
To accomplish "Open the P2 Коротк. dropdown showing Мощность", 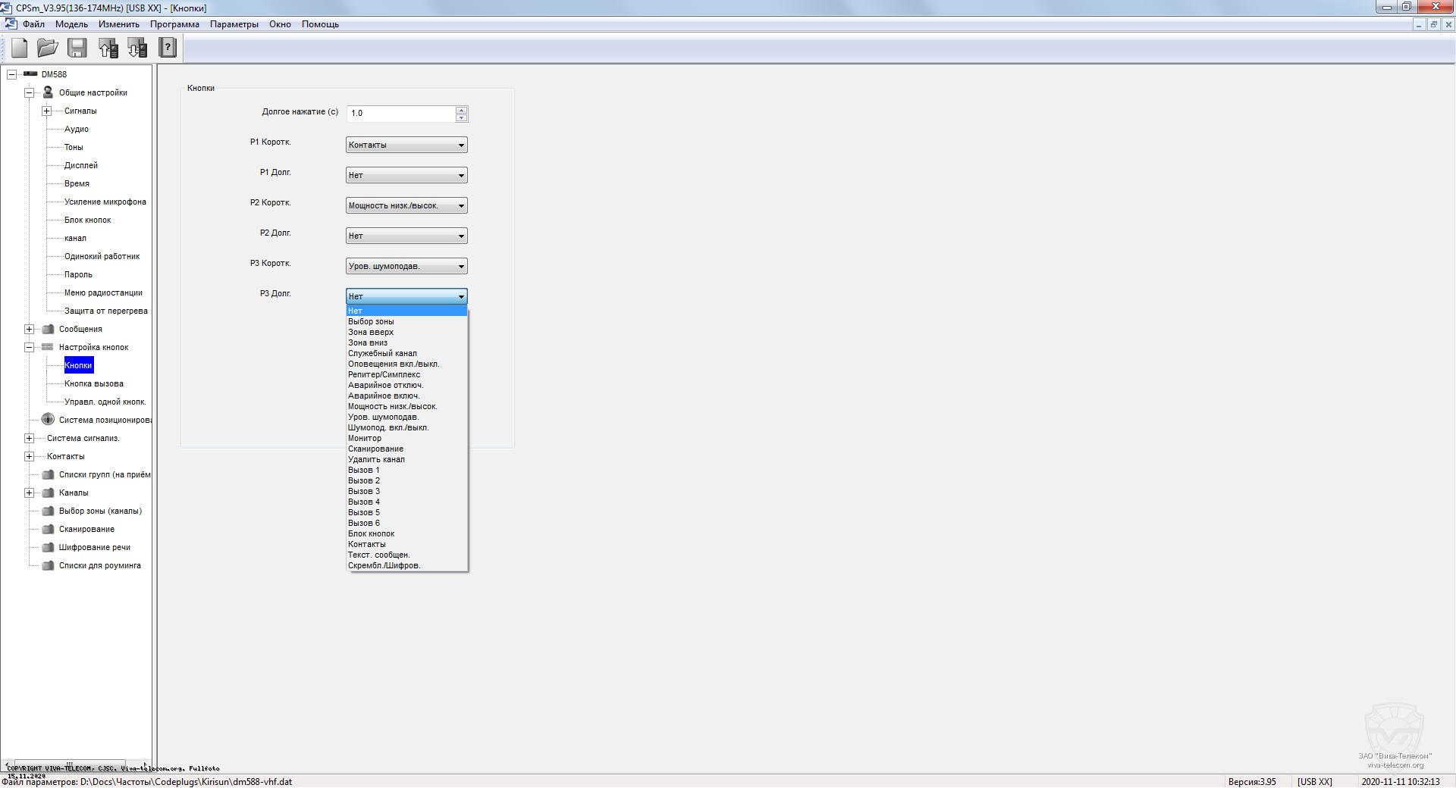I will (x=406, y=205).
